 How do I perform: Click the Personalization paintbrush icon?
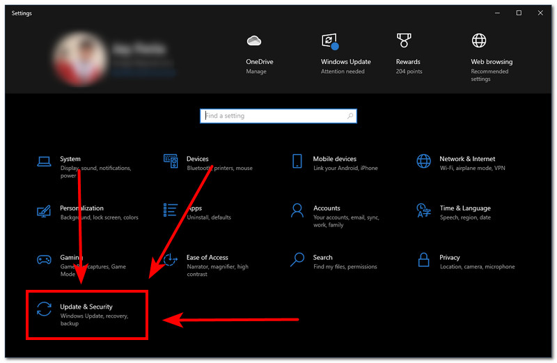pyautogui.click(x=44, y=210)
